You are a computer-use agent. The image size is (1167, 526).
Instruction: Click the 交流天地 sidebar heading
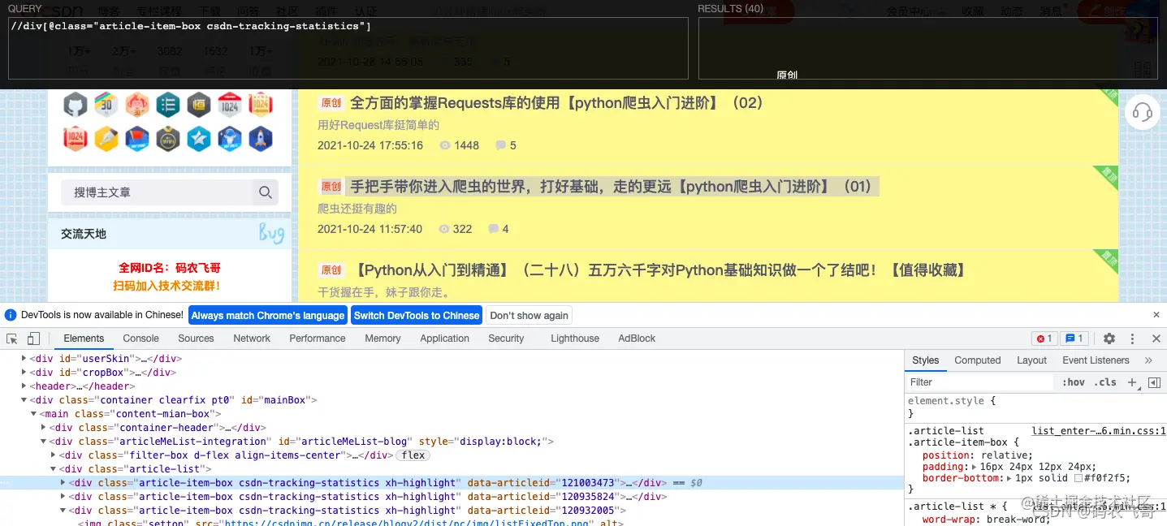(x=84, y=234)
